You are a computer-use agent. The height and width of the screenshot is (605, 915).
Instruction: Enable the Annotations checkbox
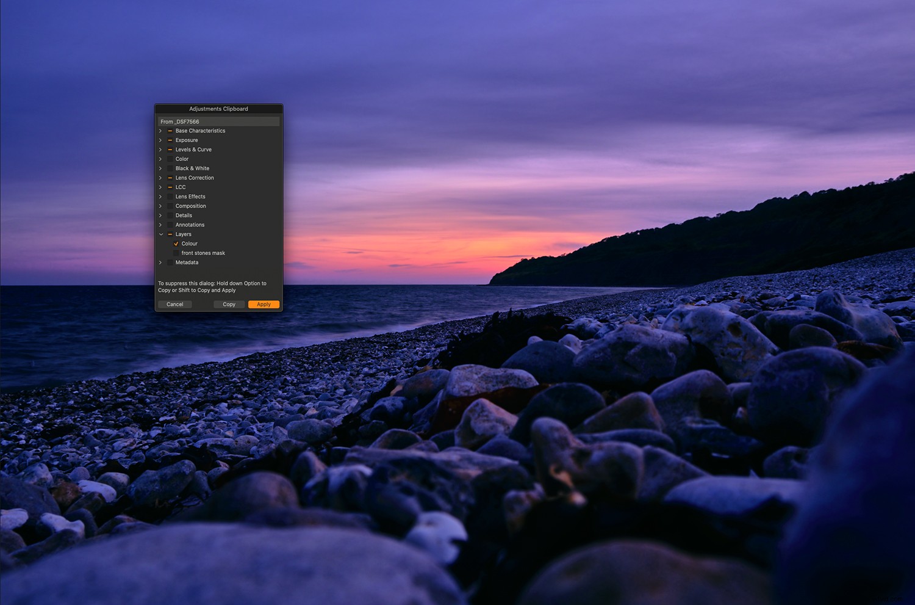(x=170, y=225)
